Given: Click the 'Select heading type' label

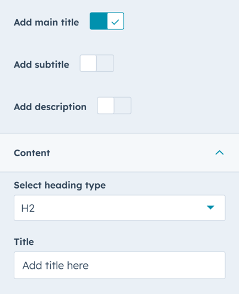Looking at the screenshot, I should click(x=60, y=186).
